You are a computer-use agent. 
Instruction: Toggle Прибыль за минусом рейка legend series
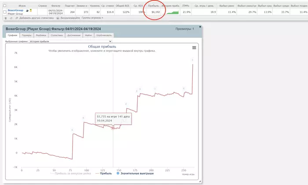71,174
